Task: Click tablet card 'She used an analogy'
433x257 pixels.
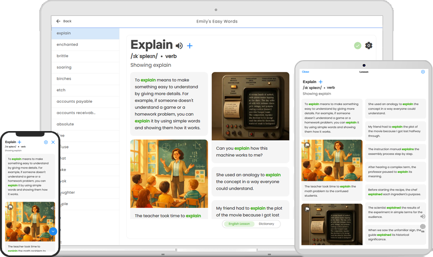Action: pos(395,108)
